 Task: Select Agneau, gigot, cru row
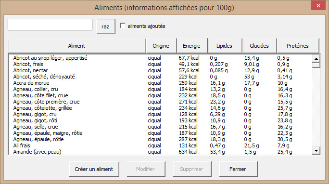pos(160,114)
